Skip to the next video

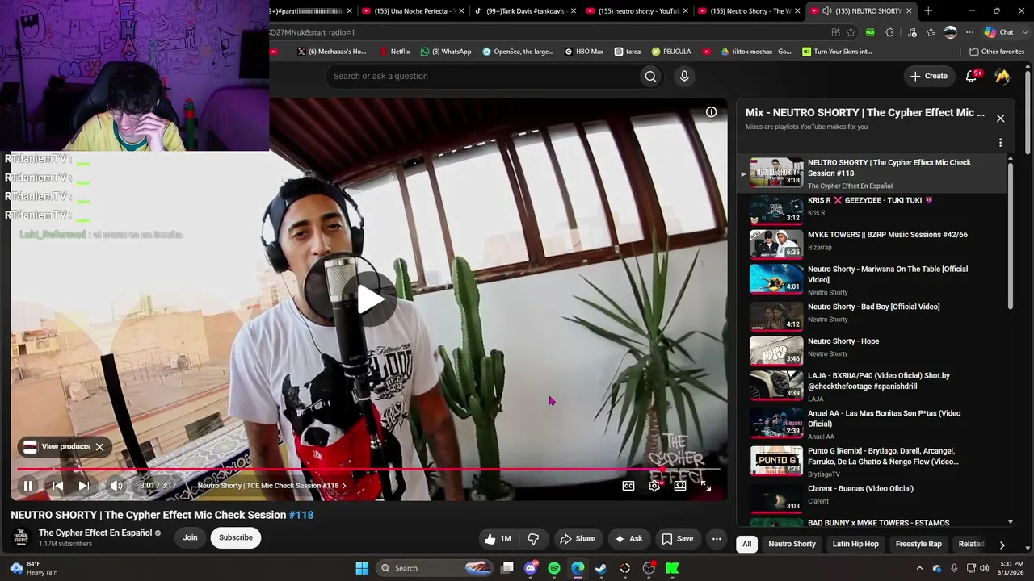(84, 486)
